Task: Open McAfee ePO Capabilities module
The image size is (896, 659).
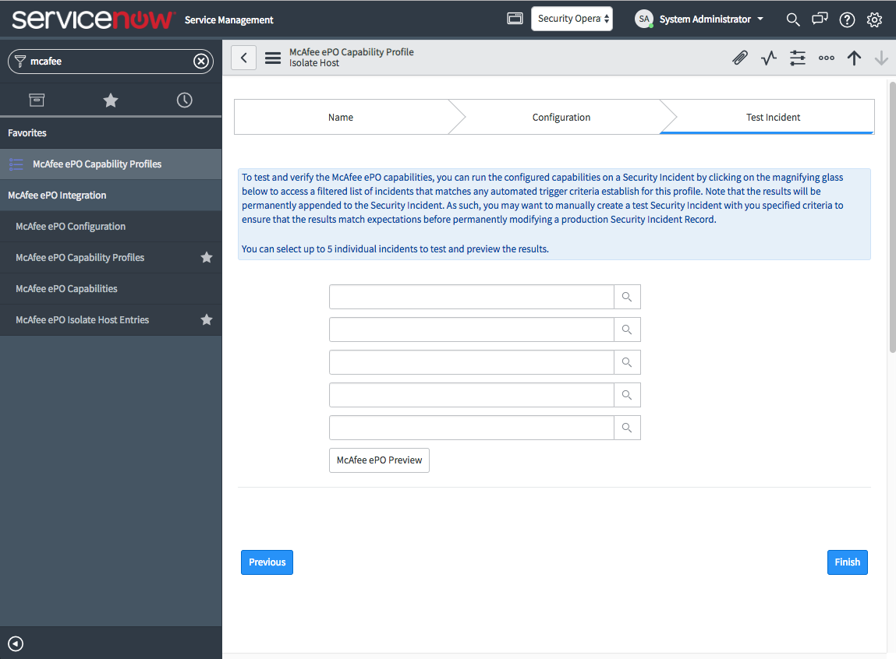Action: click(67, 289)
